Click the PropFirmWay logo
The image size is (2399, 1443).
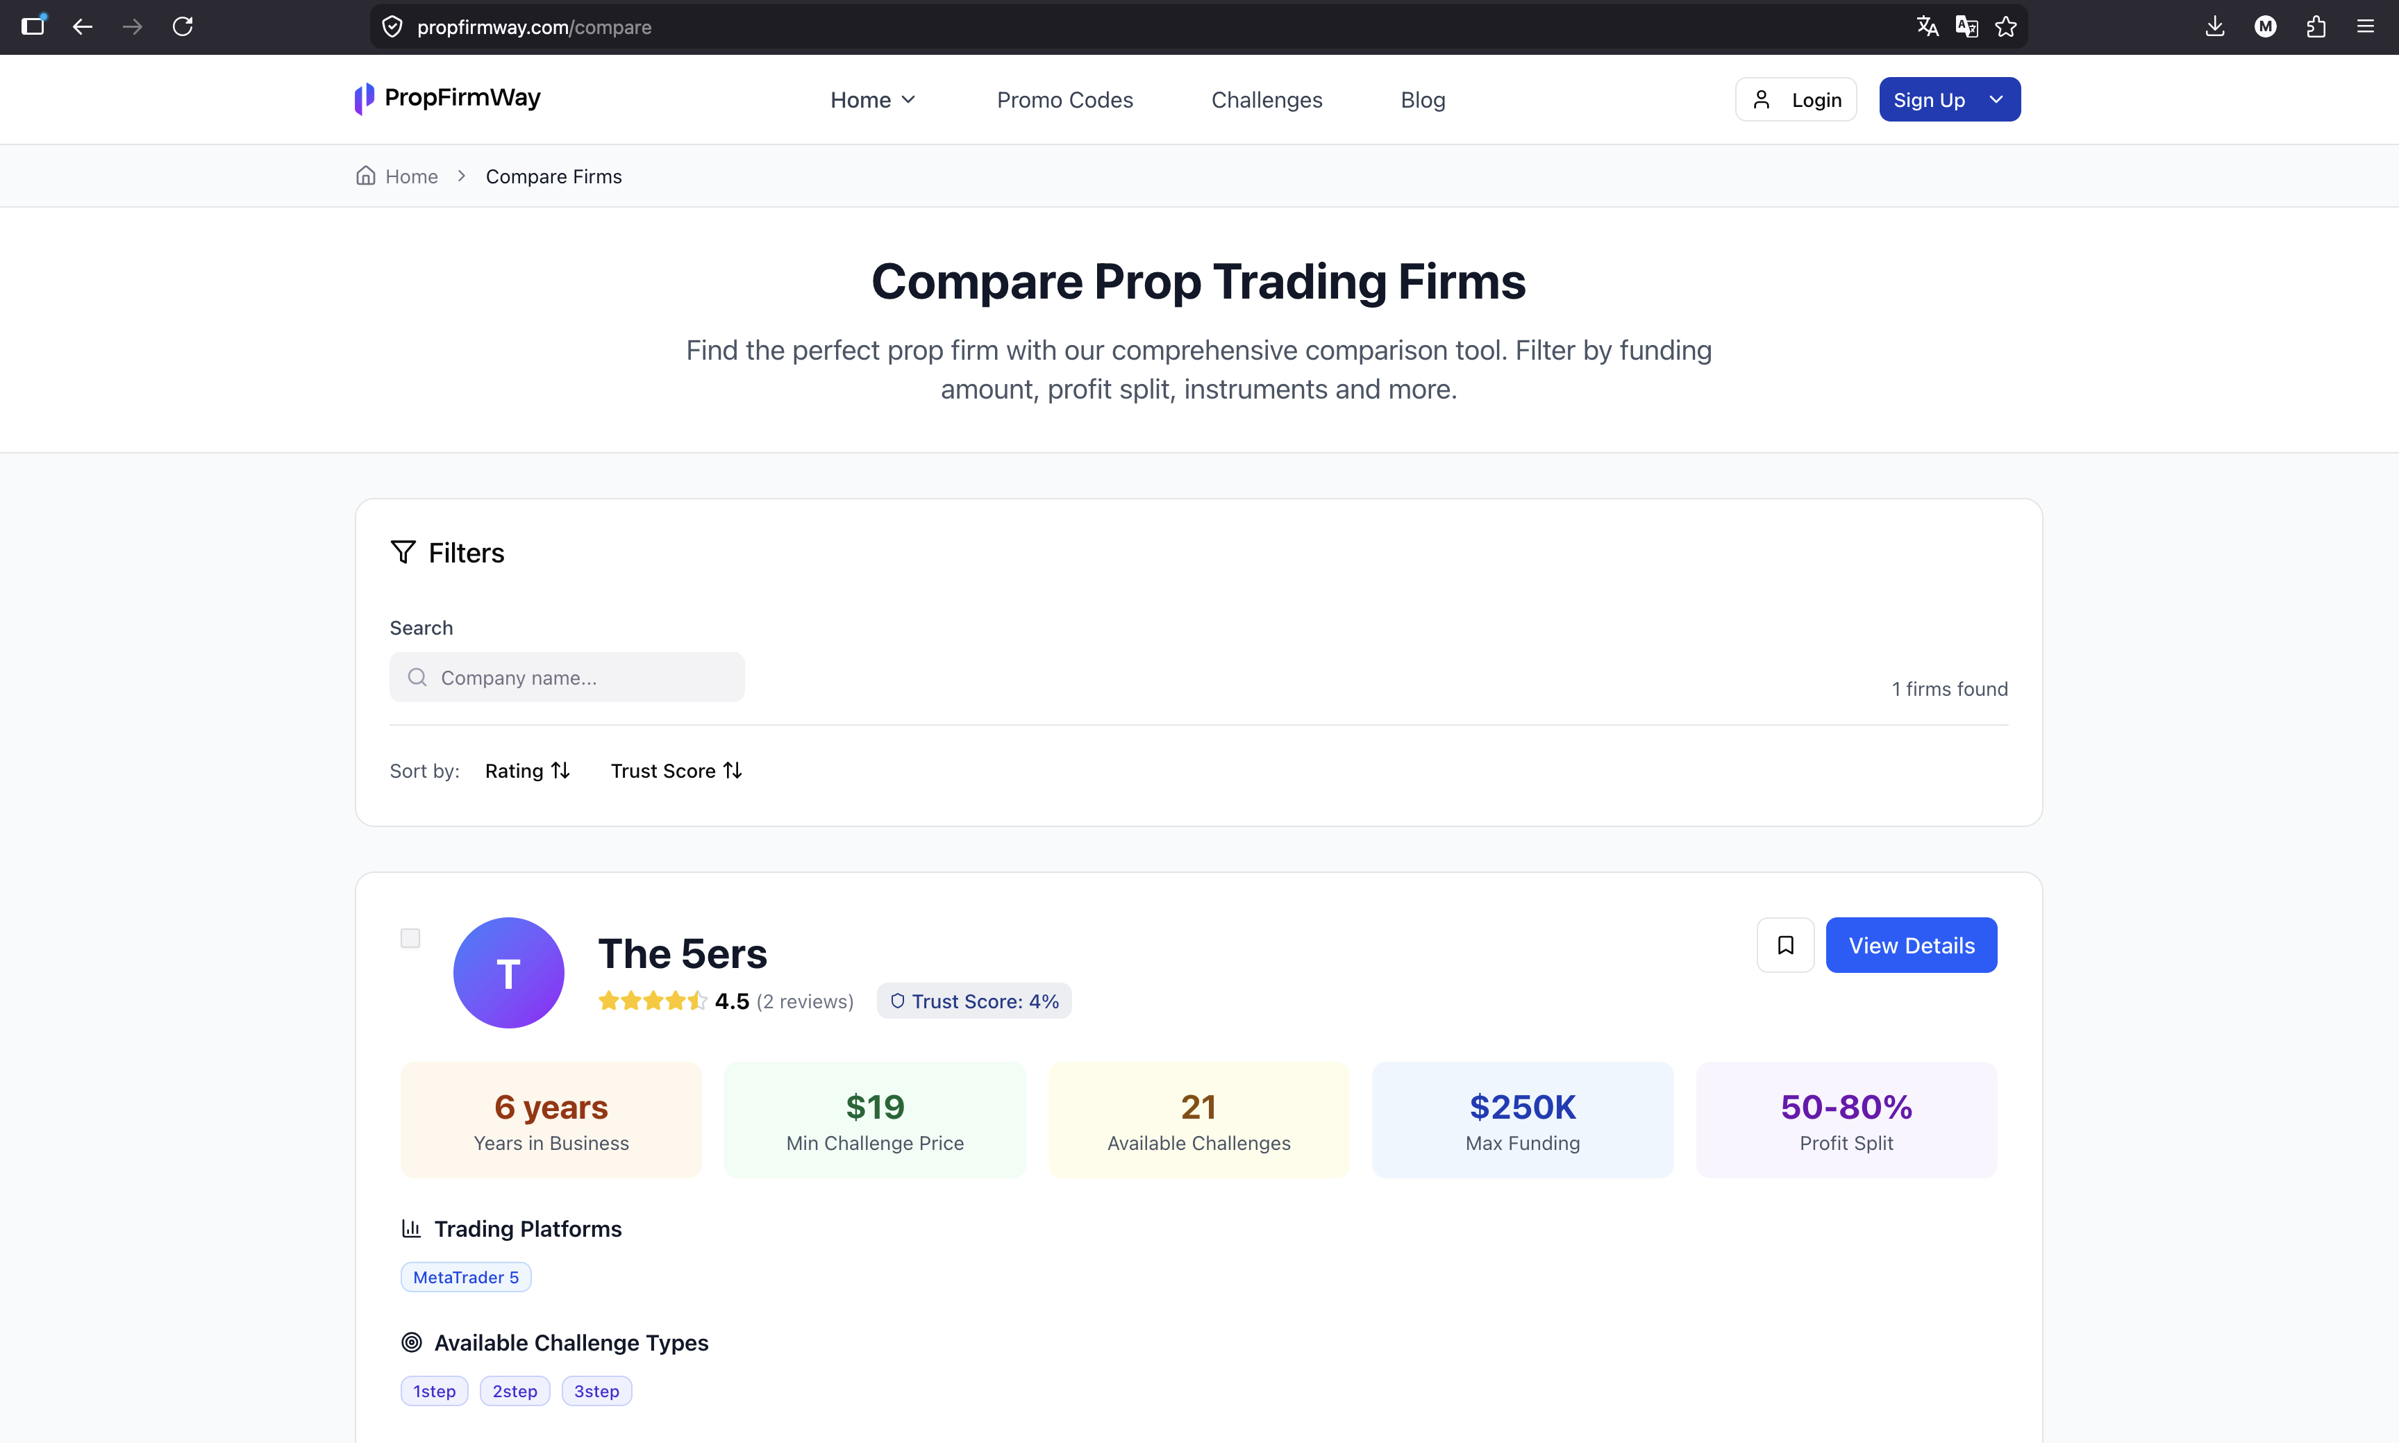pyautogui.click(x=448, y=98)
